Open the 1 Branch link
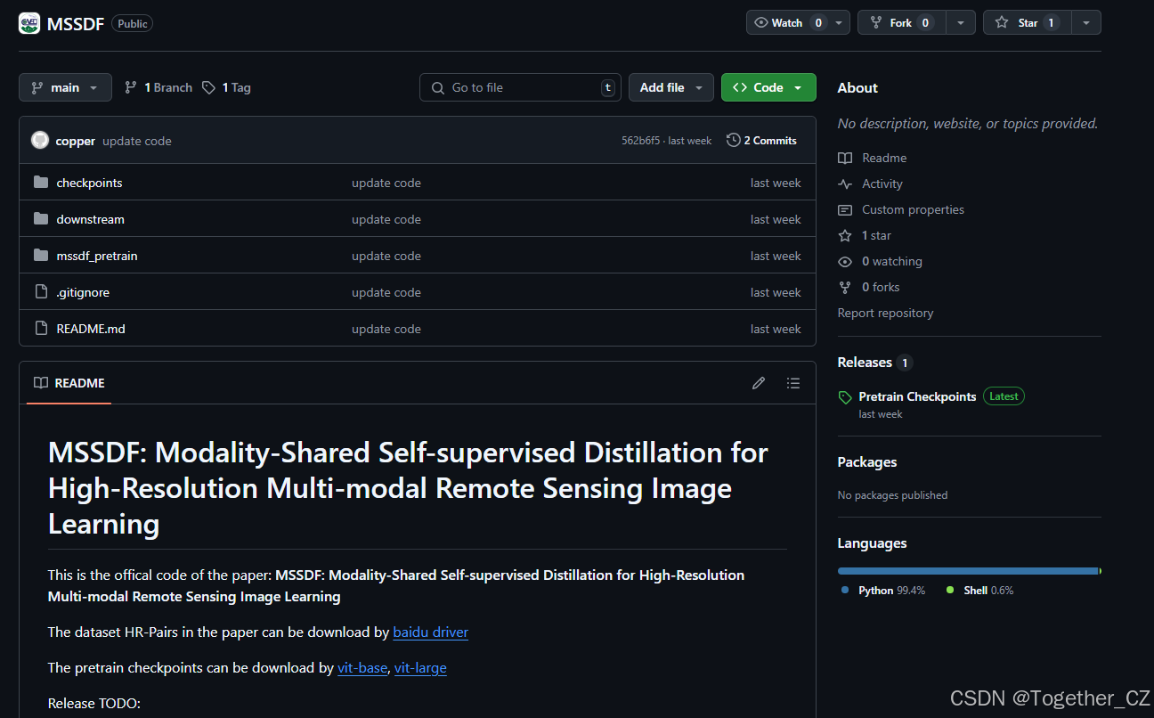 click(x=158, y=87)
